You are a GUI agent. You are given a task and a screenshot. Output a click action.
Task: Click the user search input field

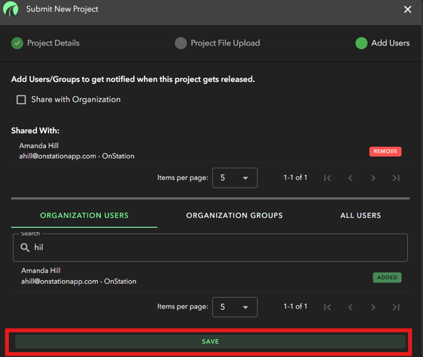[x=215, y=248]
